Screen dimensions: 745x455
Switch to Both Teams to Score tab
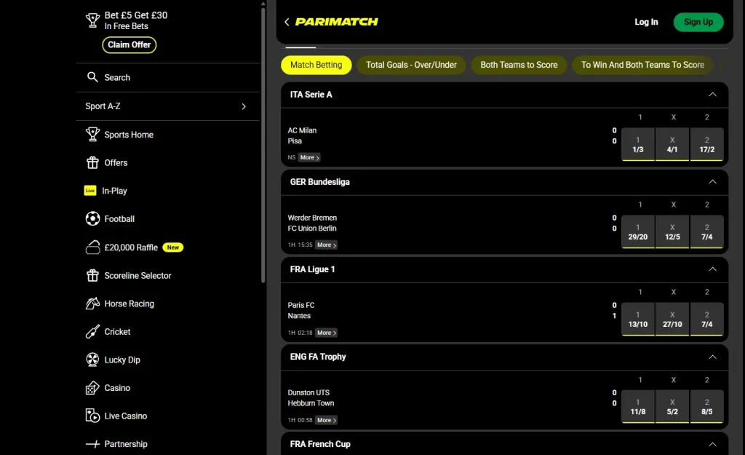[x=519, y=65]
